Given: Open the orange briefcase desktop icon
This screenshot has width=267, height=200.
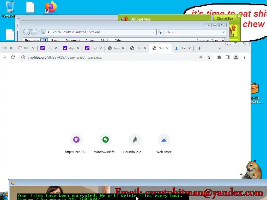Looking at the screenshot, I should [x=255, y=88].
